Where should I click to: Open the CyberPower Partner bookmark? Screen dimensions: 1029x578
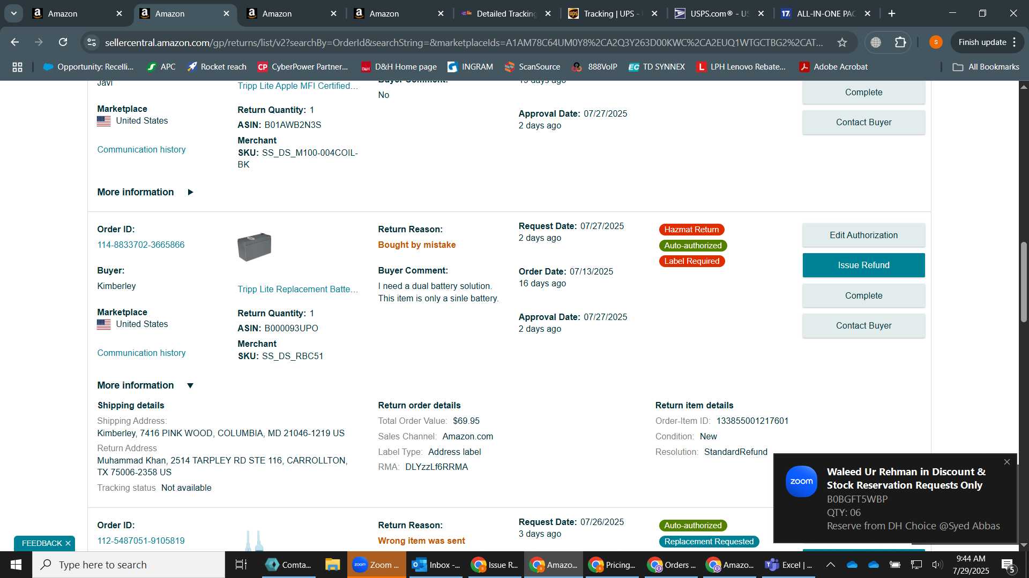click(x=303, y=67)
